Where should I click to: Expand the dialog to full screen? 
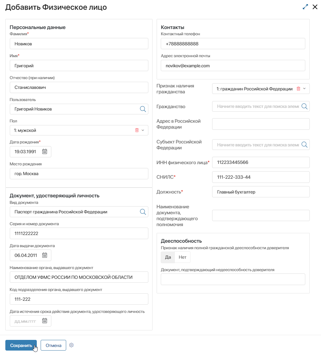coord(305,7)
